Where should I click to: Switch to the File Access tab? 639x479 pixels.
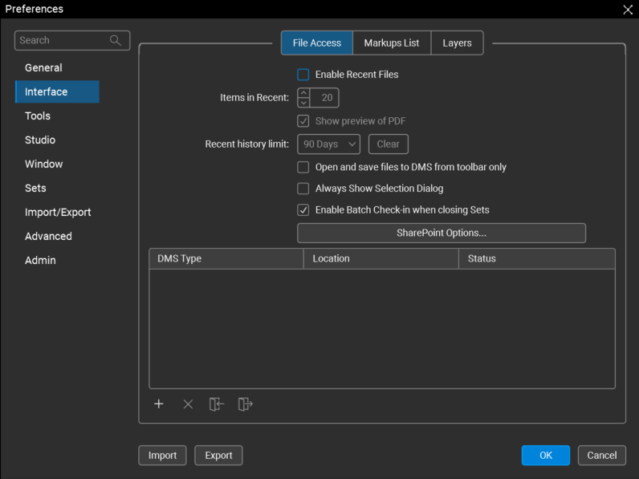click(x=317, y=43)
